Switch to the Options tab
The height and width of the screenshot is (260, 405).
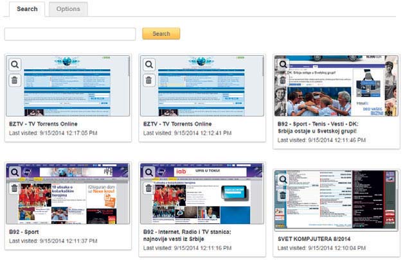(68, 9)
